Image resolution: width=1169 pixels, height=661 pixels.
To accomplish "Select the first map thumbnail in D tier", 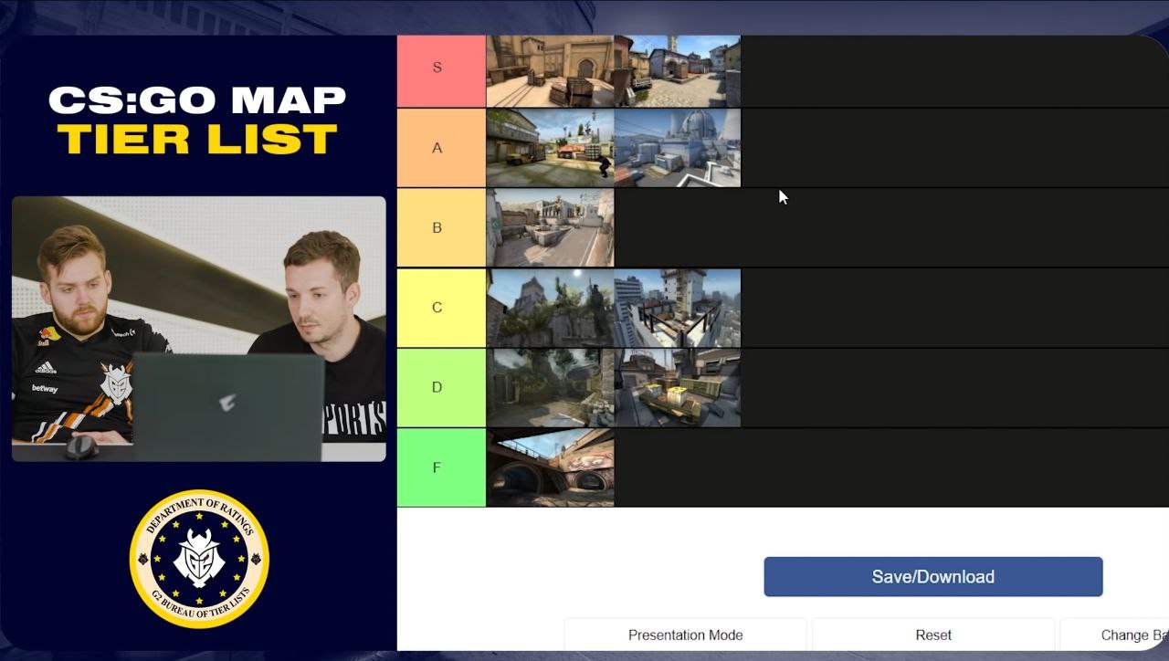I will (550, 388).
